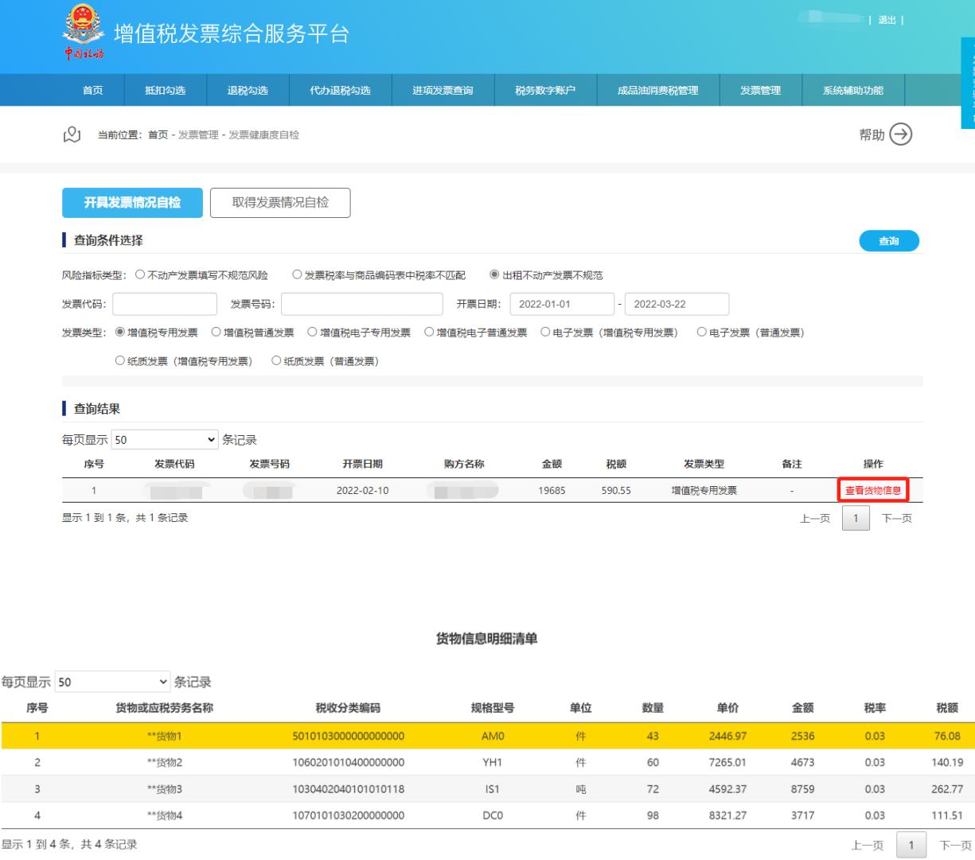Screen dimensions: 975x860
Task: Click the start date field 2022-01-01
Action: click(561, 304)
